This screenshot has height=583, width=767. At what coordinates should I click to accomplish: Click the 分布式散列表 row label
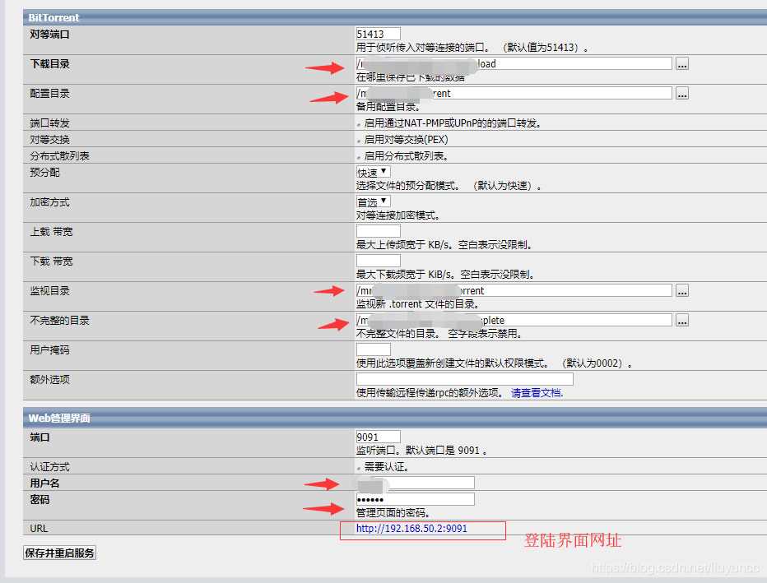[x=60, y=156]
